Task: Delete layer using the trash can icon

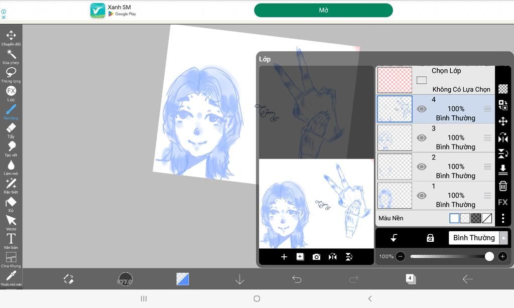Action: pyautogui.click(x=502, y=186)
